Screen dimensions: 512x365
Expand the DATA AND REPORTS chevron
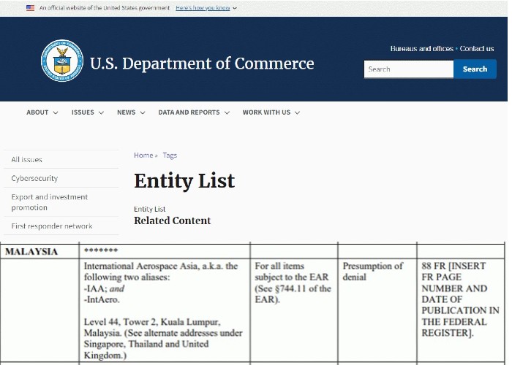coord(227,112)
